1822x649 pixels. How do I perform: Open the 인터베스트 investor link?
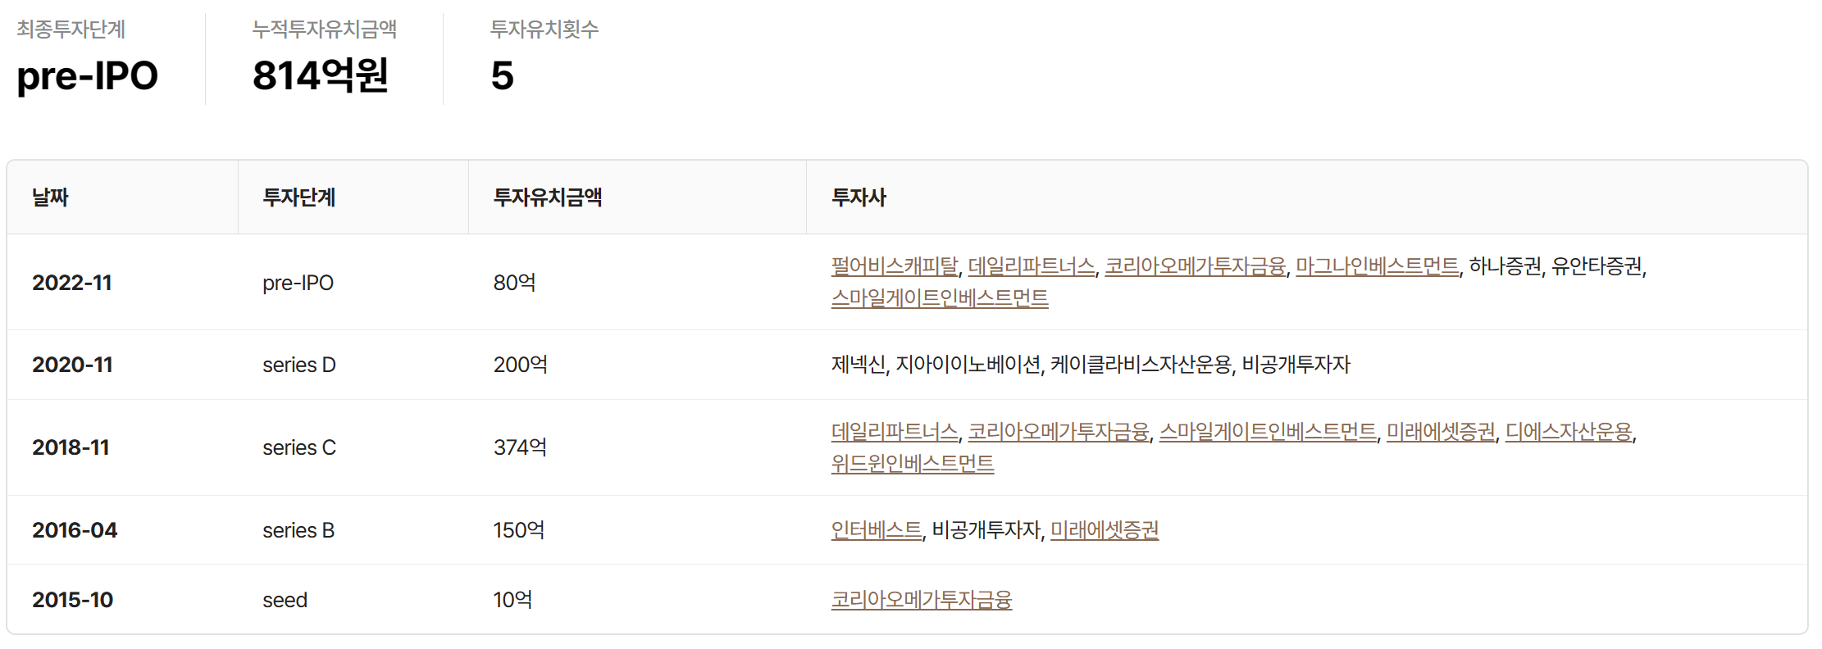point(876,530)
